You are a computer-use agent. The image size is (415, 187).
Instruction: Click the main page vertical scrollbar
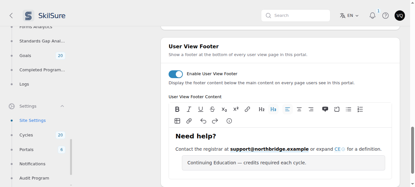point(413,150)
